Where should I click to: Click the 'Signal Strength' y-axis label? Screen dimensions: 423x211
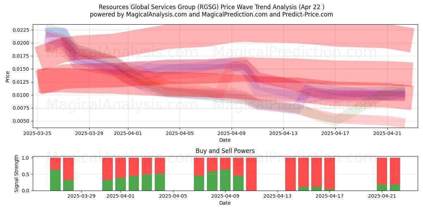click(x=17, y=174)
